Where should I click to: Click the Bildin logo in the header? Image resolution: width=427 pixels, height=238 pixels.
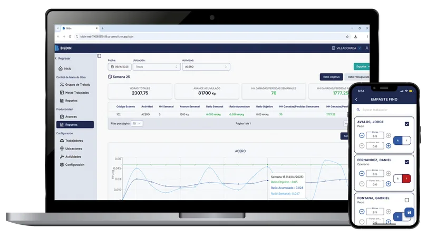(x=63, y=48)
